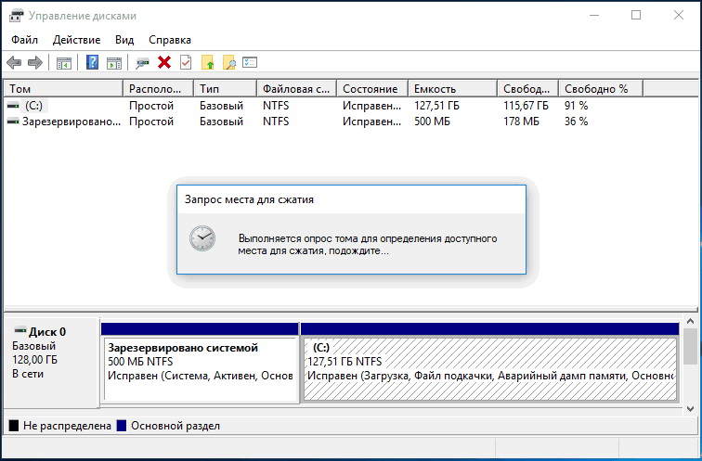
Task: Click drive icon of Зарезервировано row
Action: (x=13, y=122)
